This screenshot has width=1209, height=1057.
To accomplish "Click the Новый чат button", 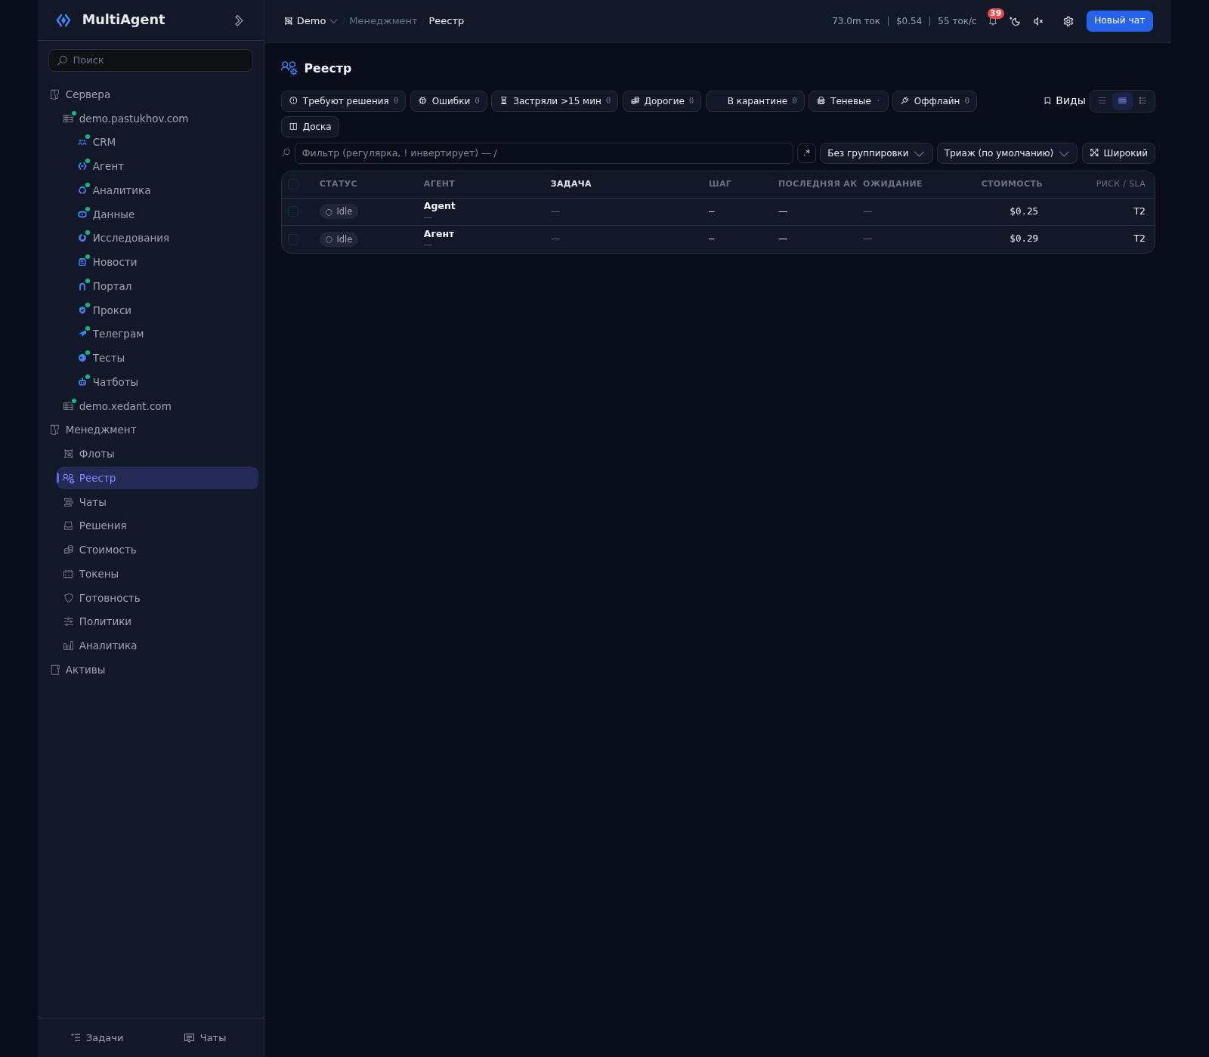I will (1119, 21).
